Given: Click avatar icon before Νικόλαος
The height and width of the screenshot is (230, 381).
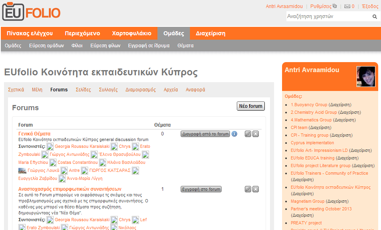Looking at the screenshot, I should point(114,228).
